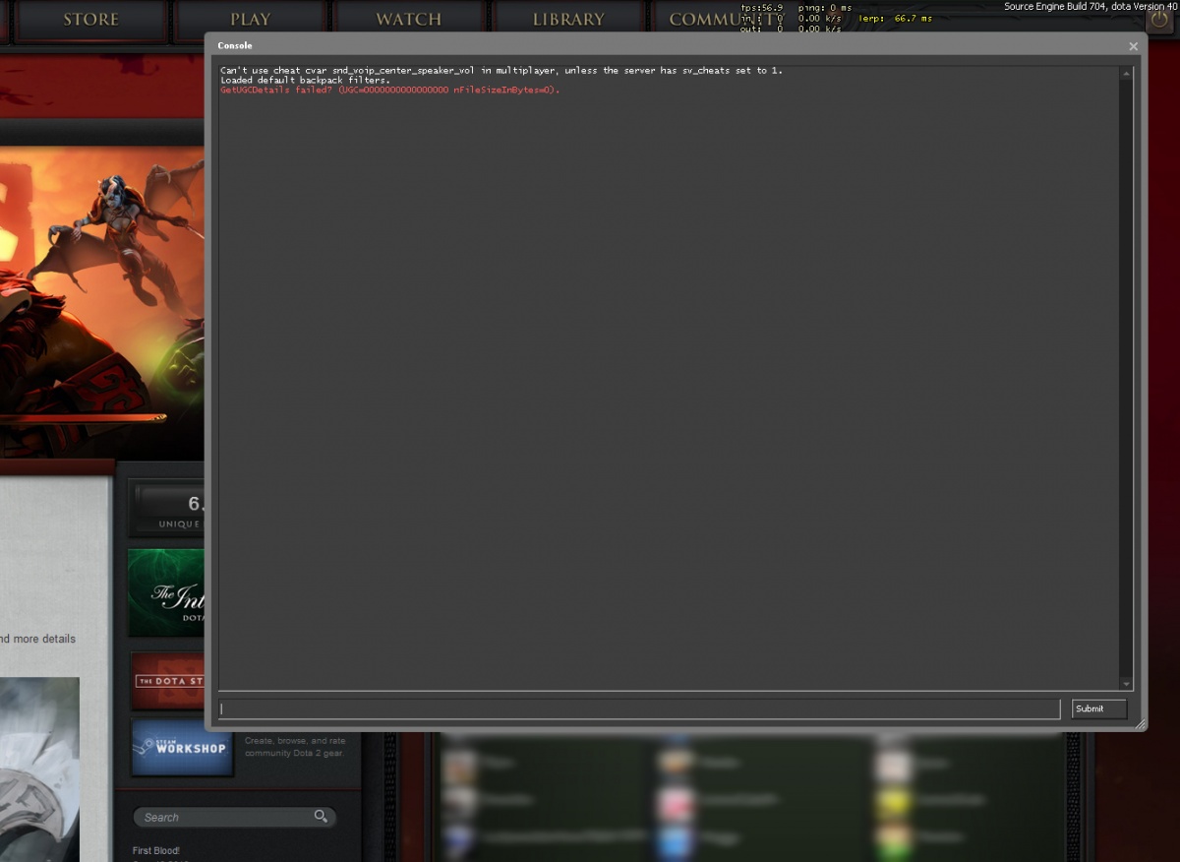The height and width of the screenshot is (862, 1180).
Task: Click The Dota Store sidebar banner
Action: pos(167,680)
